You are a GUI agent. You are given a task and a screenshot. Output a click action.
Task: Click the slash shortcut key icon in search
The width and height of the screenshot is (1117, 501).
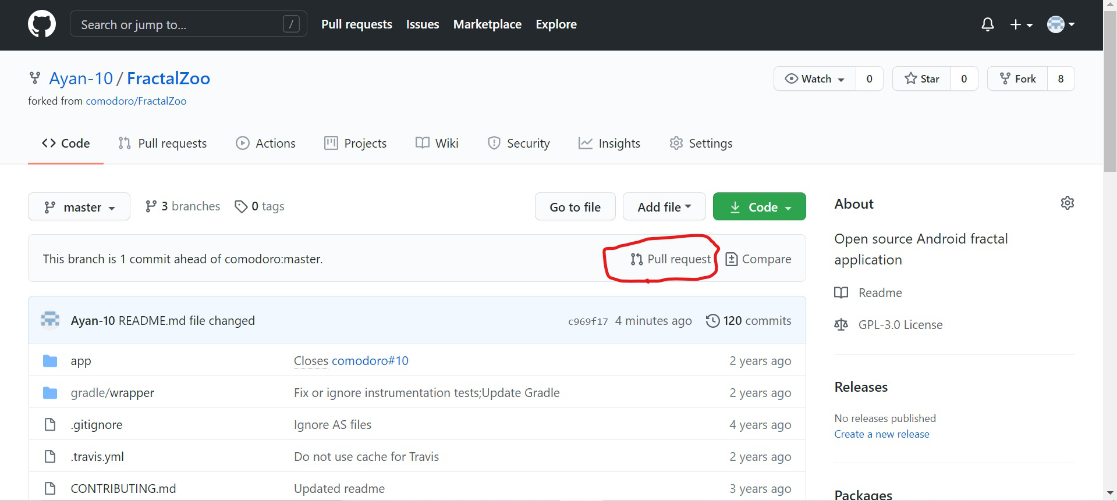(291, 24)
